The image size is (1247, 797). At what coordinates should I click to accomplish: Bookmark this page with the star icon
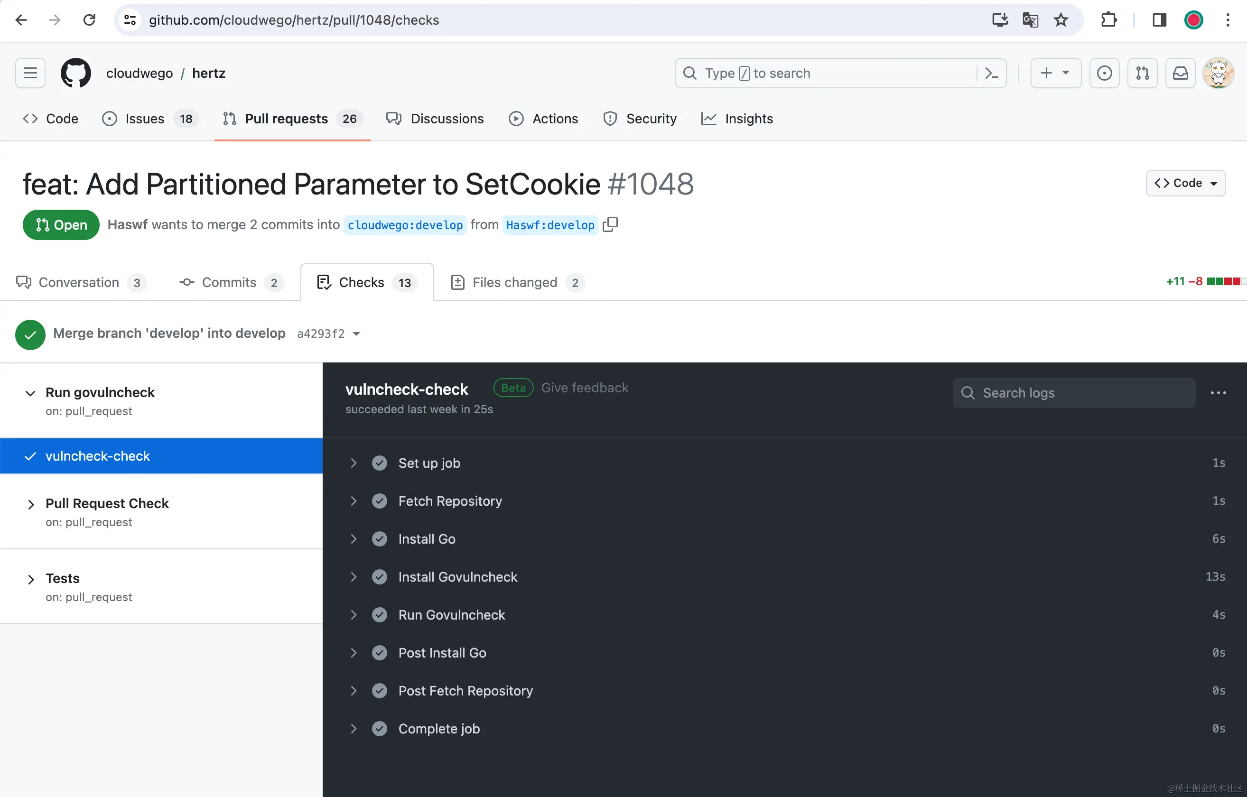click(x=1061, y=20)
